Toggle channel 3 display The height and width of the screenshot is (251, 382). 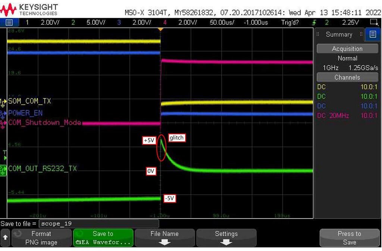coord(119,22)
